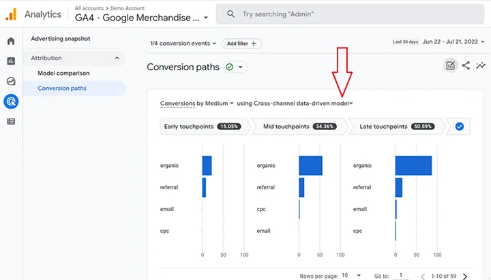
Task: Click the Go to page number field
Action: 400,276
